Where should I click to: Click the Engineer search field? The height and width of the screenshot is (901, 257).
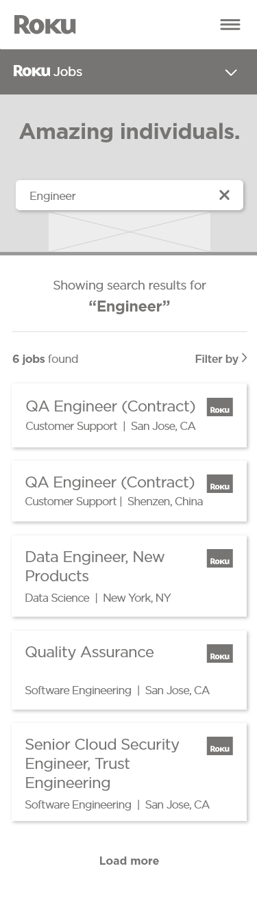(x=130, y=195)
